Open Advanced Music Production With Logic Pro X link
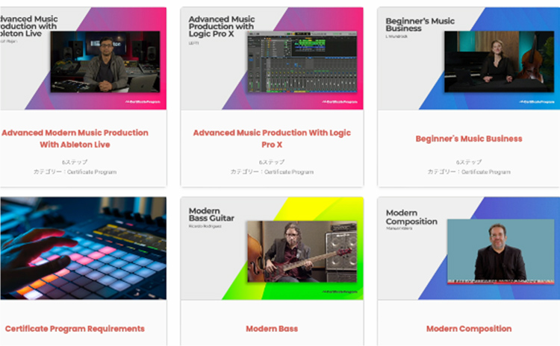 272,139
